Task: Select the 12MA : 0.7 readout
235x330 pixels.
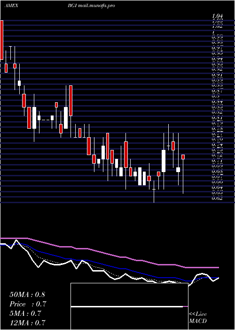Action: 27,323
